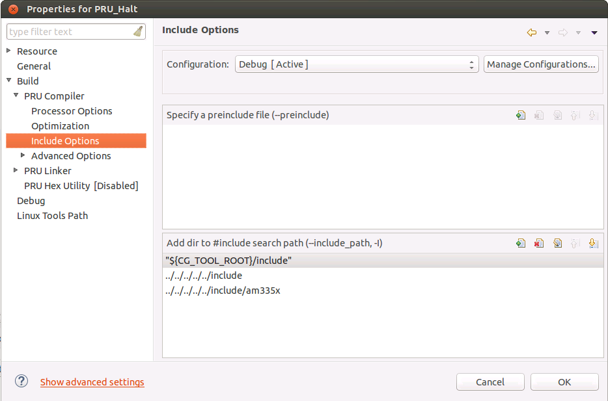Expand the Resource tree item
Screen dimensions: 608x401
(8, 51)
